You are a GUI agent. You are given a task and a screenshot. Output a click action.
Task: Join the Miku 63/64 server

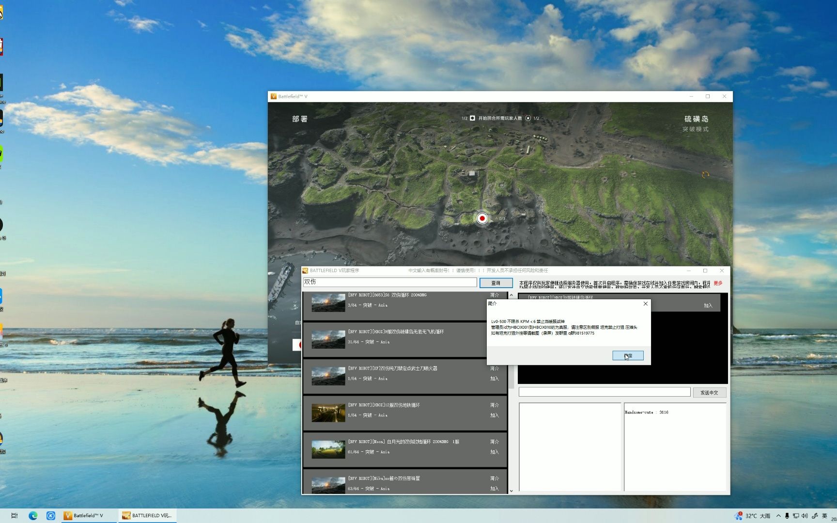495,489
